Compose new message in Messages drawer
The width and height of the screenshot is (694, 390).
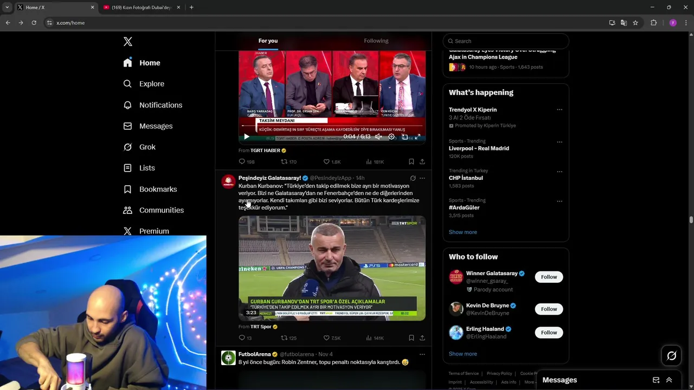656,380
